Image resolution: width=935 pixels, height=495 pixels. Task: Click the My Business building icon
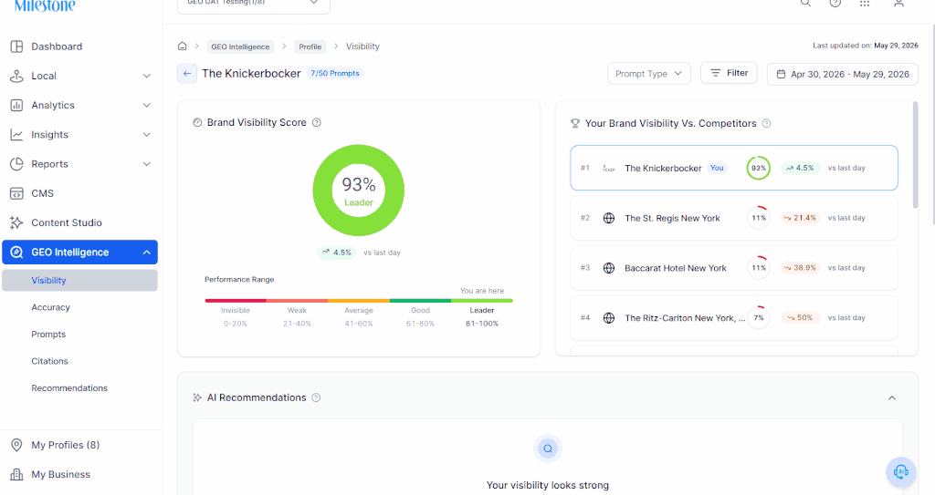point(16,475)
